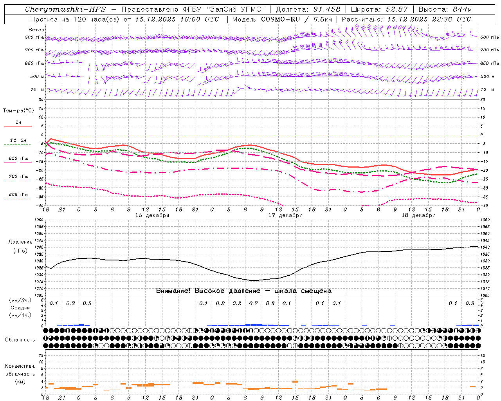Click the station name Cheryomushki-HPS
Screen dimensions: 501x401
click(65, 9)
